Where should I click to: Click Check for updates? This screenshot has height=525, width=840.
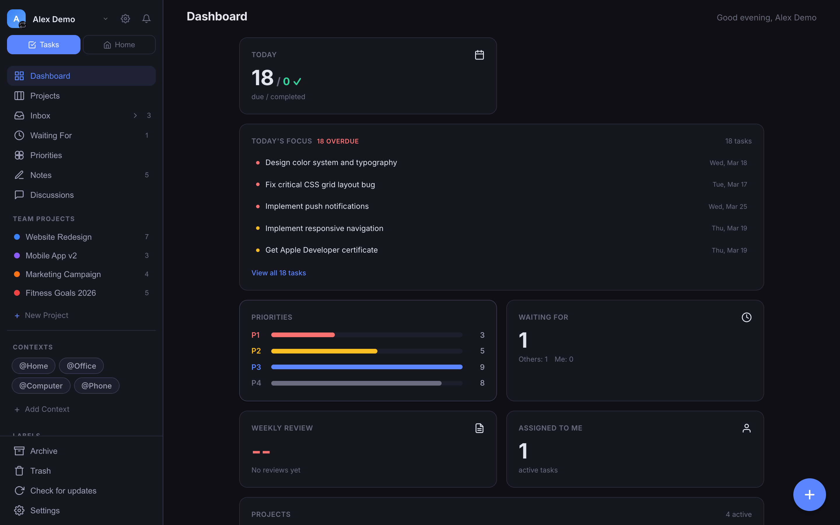[x=81, y=491]
